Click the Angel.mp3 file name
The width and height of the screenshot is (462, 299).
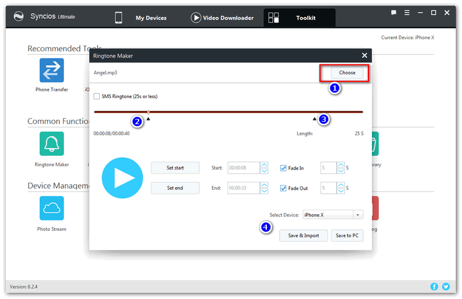[x=105, y=73]
